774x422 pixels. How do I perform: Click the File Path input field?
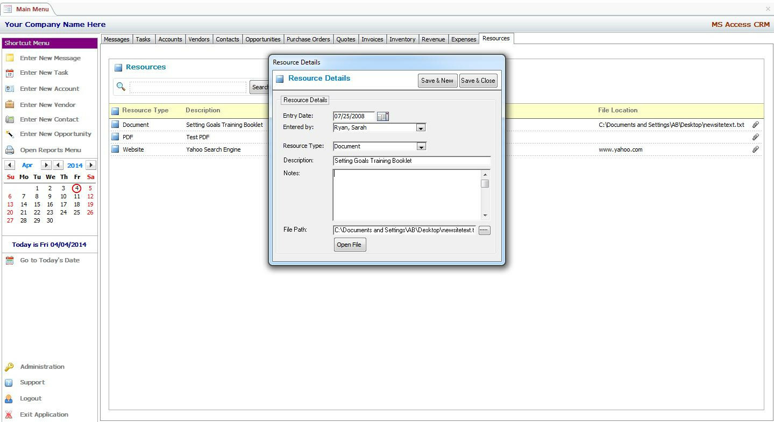[404, 230]
